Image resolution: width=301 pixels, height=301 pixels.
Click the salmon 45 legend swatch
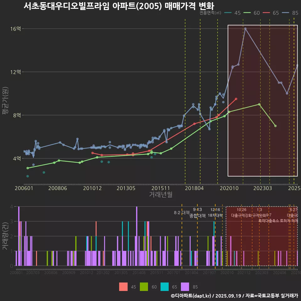click(x=124, y=287)
